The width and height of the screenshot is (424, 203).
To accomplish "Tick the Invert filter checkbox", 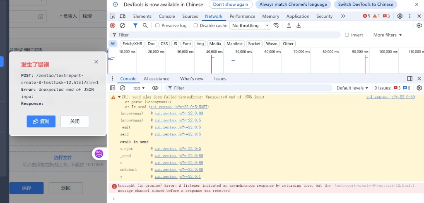I will (347, 35).
